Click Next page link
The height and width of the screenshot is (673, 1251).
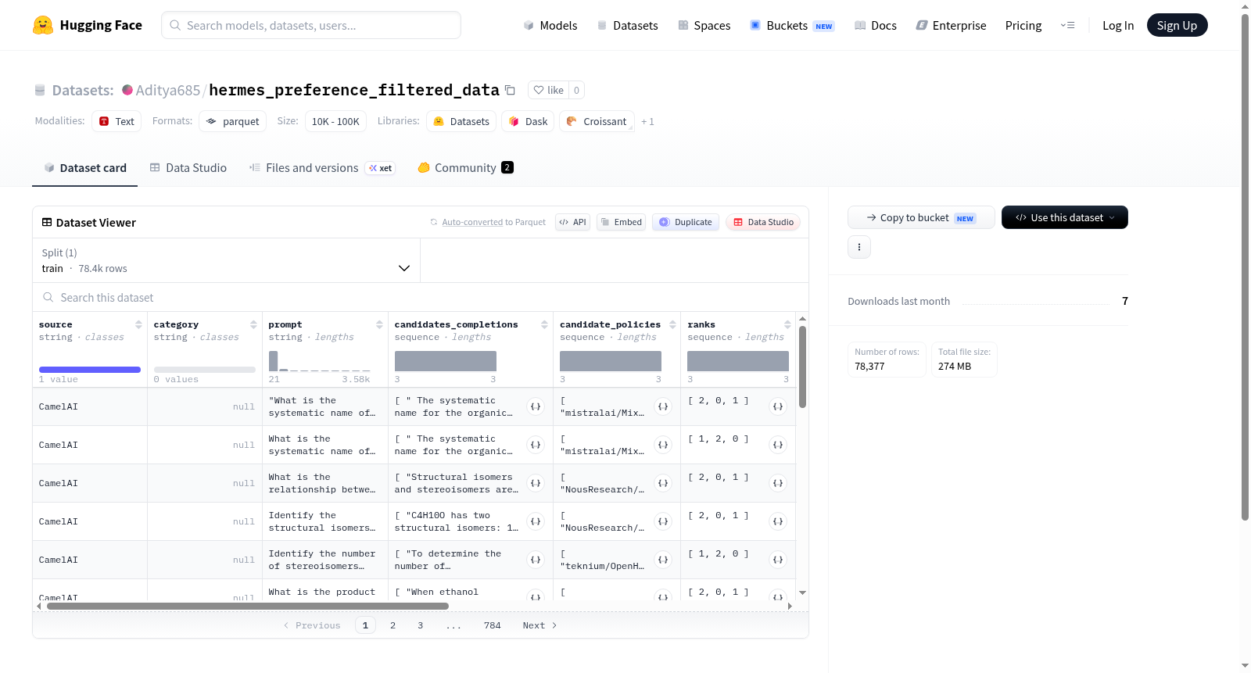point(539,625)
